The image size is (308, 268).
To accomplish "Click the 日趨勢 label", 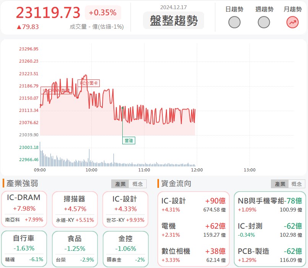I will pos(234,9).
